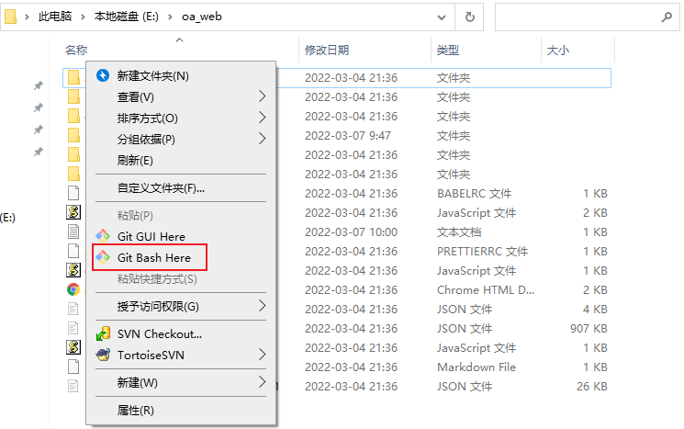Click the refresh button beside address bar
Screen dimensions: 684x429
pos(469,17)
